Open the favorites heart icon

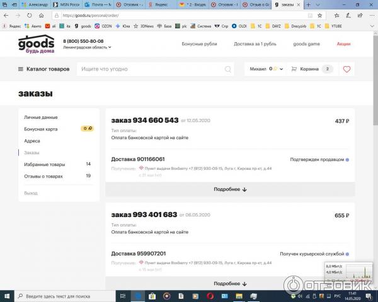346,69
